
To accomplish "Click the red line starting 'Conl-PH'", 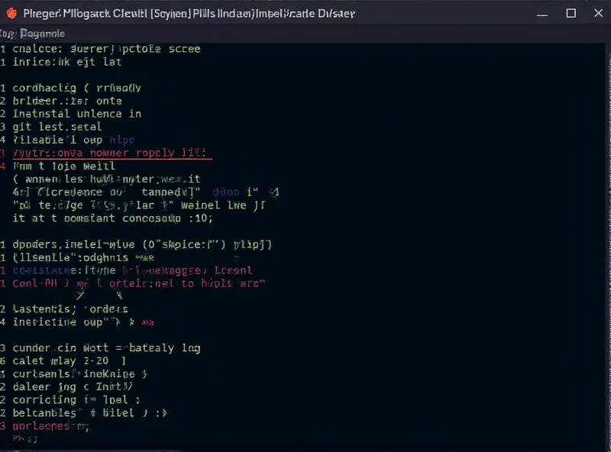I will click(139, 283).
